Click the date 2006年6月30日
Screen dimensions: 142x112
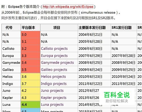90,48
